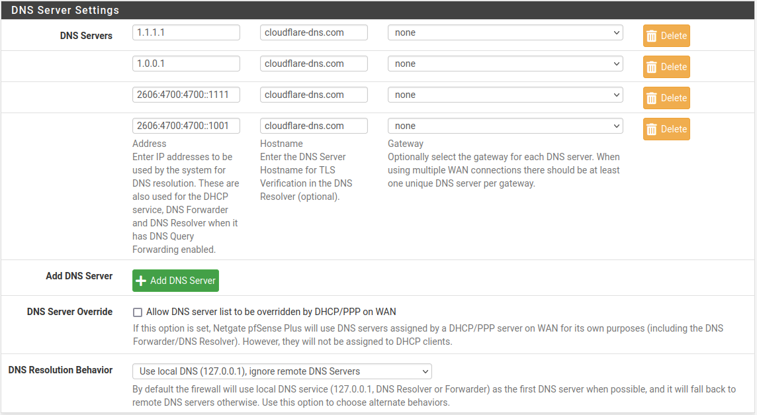Screen dimensions: 757x415
Task: Remove the 2606:4700:4700::1111 server via trash button
Action: click(x=666, y=98)
